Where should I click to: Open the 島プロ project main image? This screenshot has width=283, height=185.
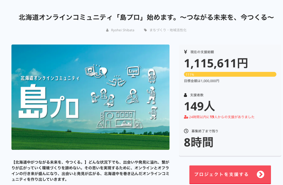point(90,97)
